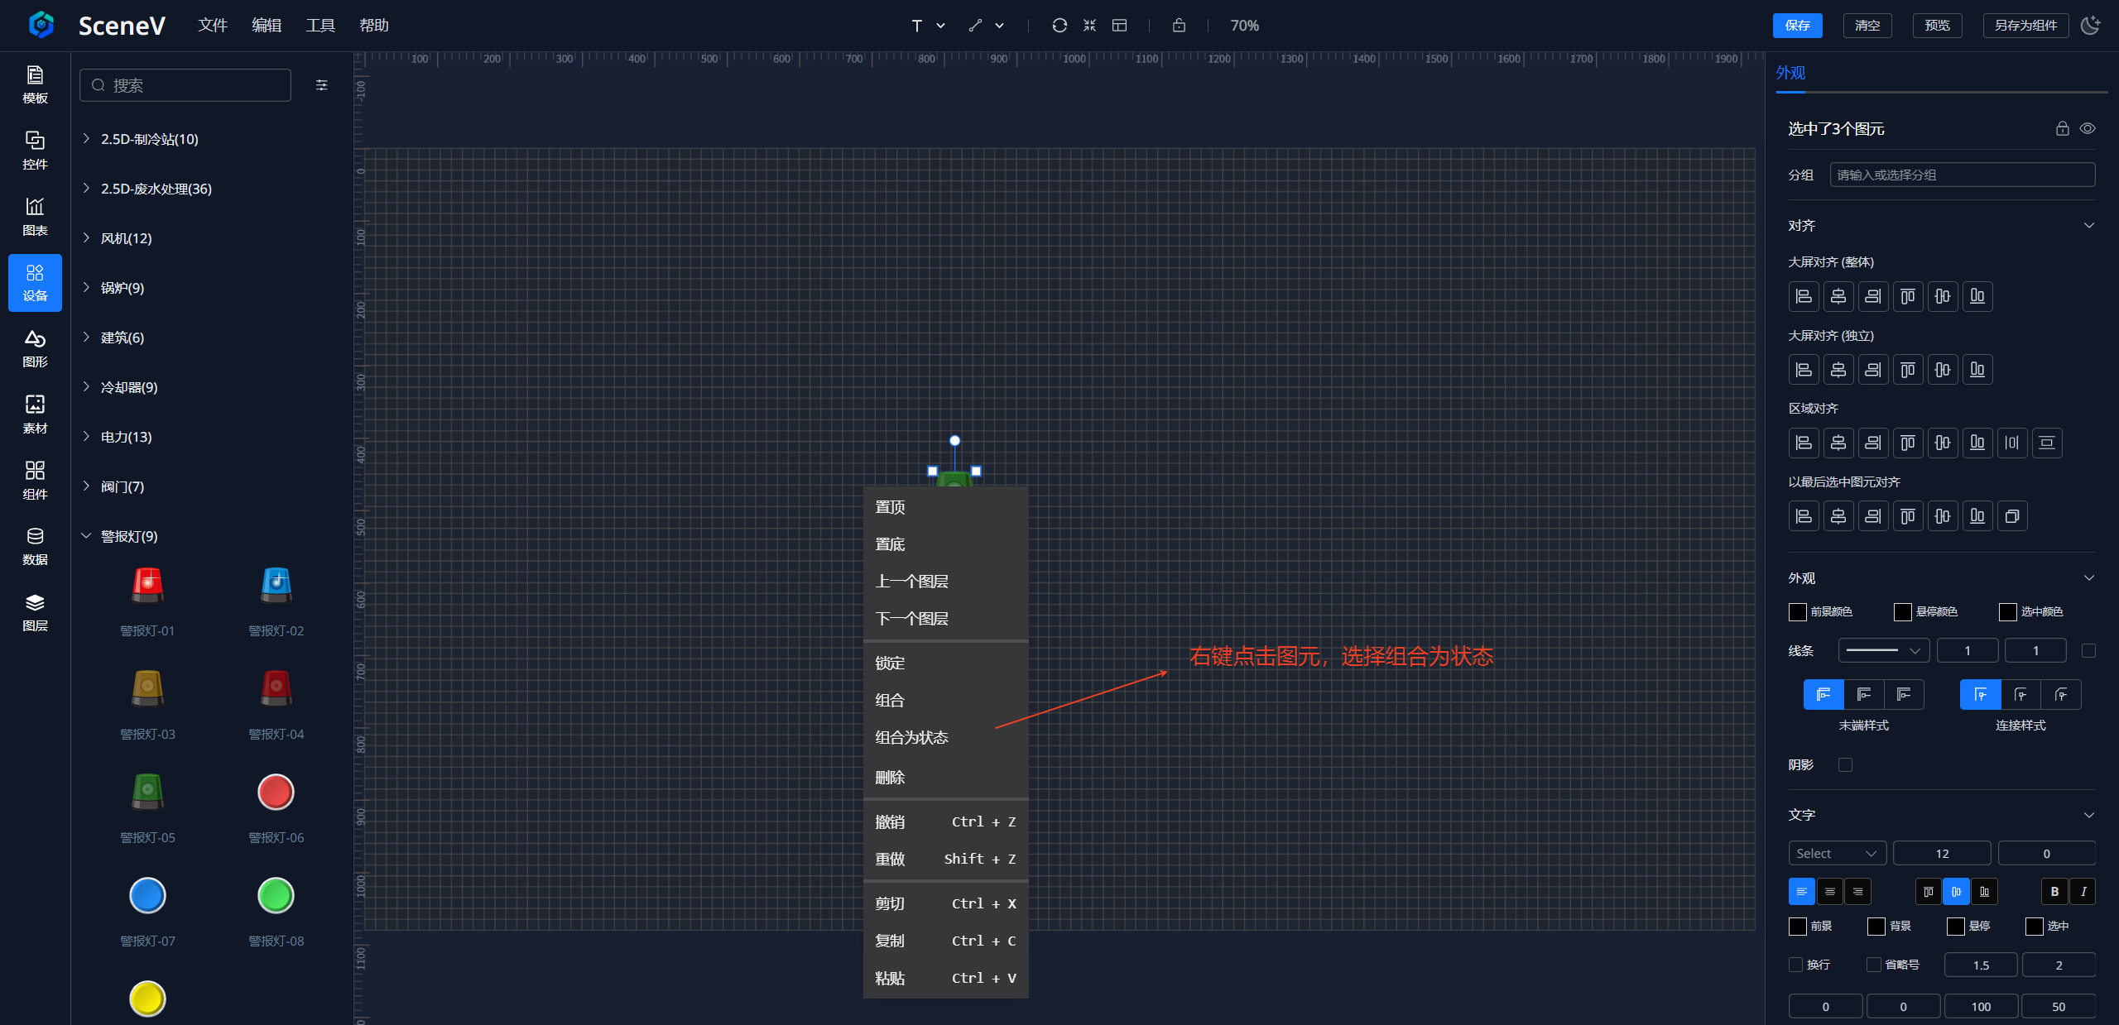This screenshot has width=2119, height=1025.
Task: Click the 预览 preview button
Action: tap(1937, 25)
